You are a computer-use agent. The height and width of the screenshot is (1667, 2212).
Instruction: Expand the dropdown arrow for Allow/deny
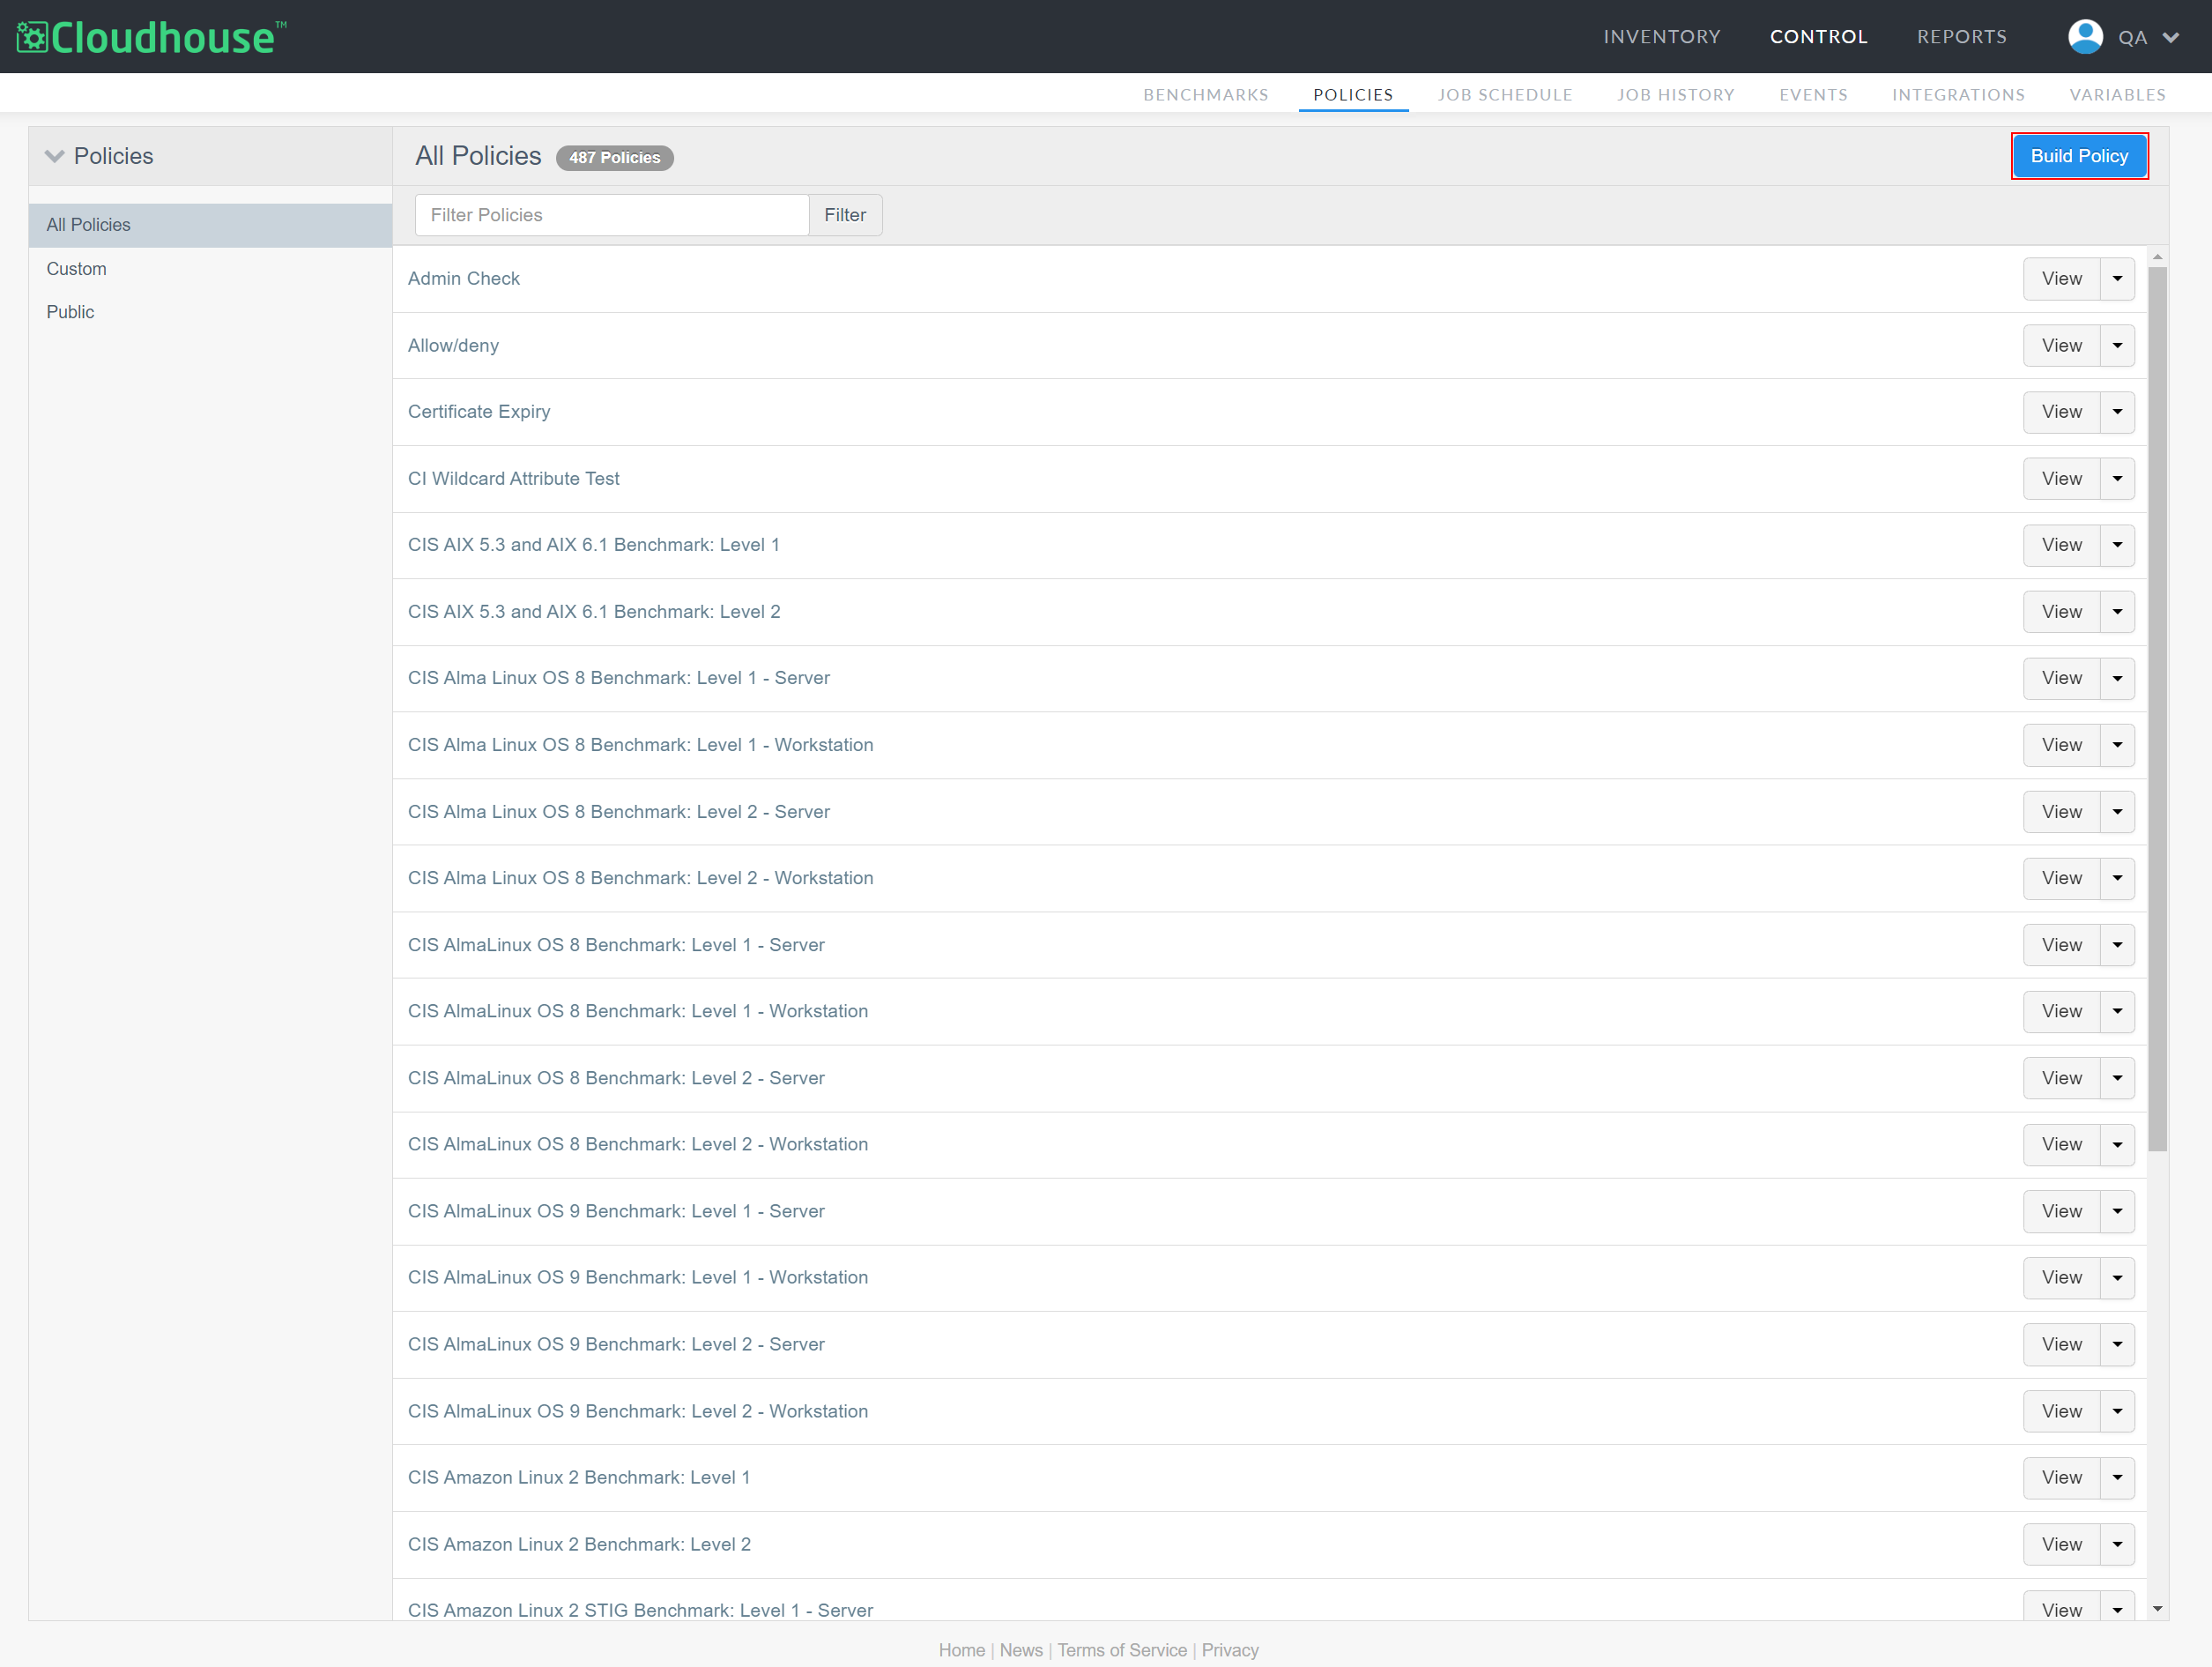[x=2117, y=346]
